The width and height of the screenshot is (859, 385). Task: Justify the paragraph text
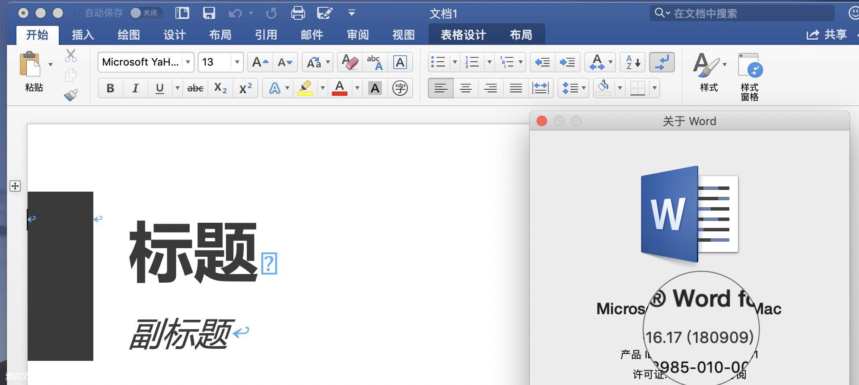point(516,88)
